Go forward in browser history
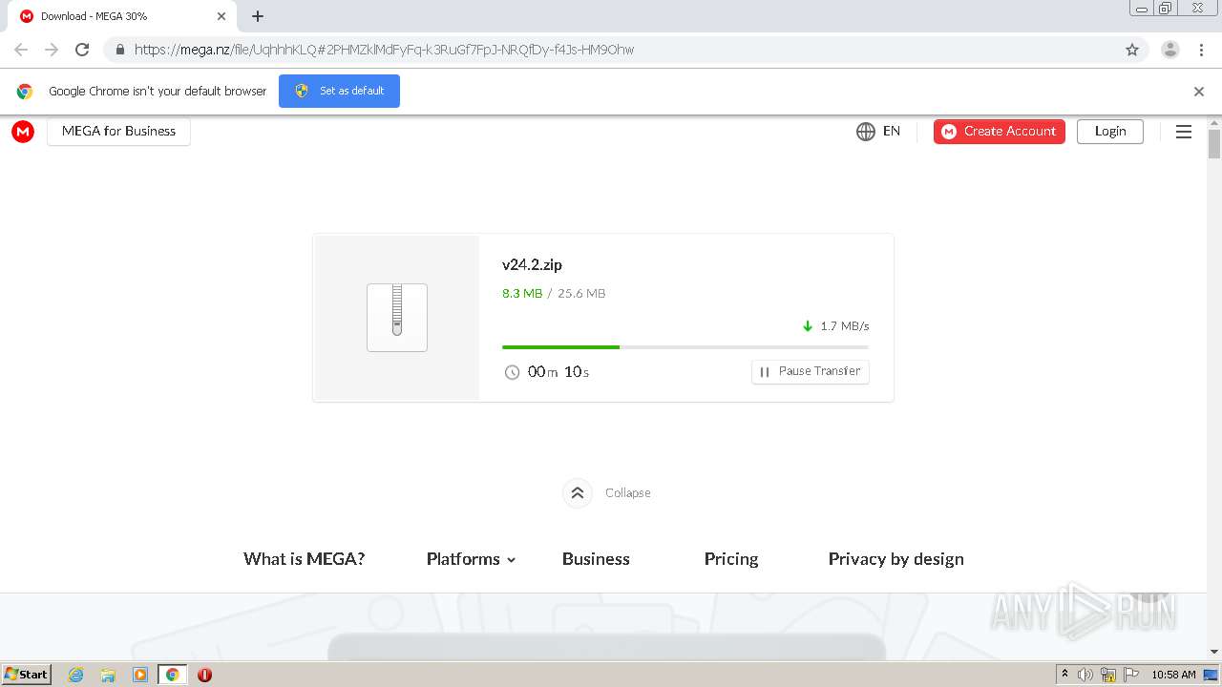Viewport: 1222px width, 687px height. [x=52, y=50]
